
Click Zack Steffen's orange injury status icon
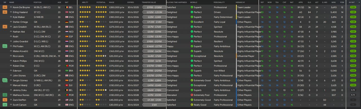pyautogui.click(x=5, y=100)
